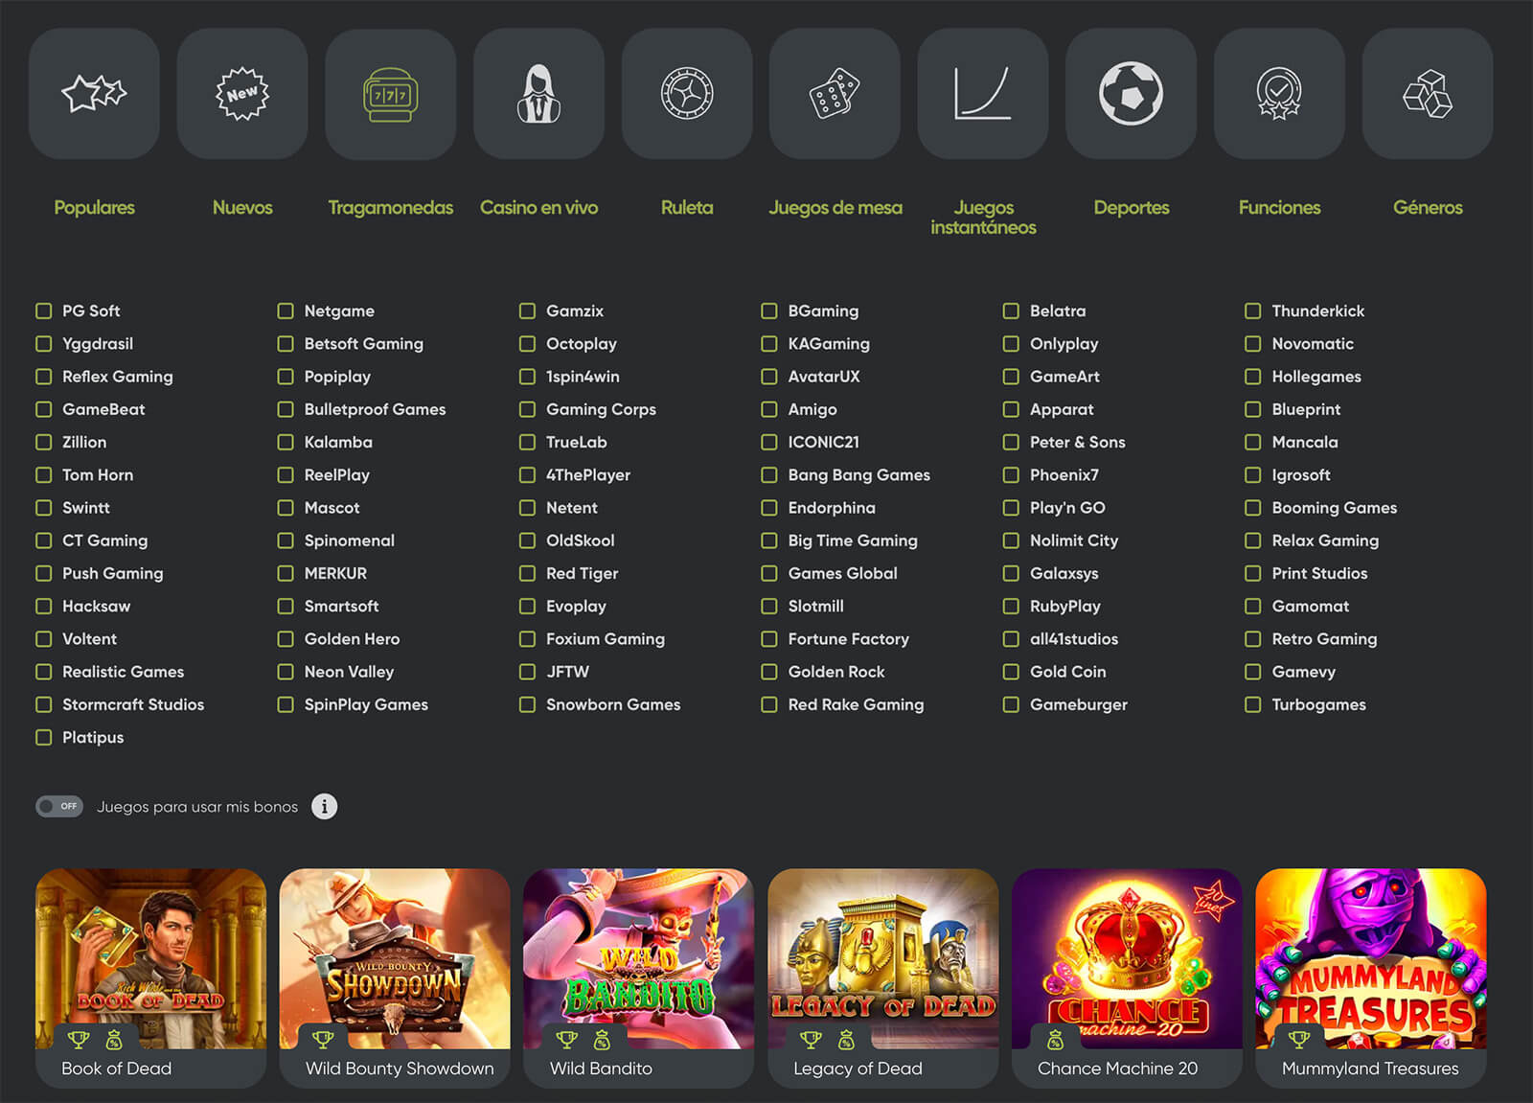Click money bag icon on Legacy of Dead
1533x1103 pixels.
(846, 1040)
